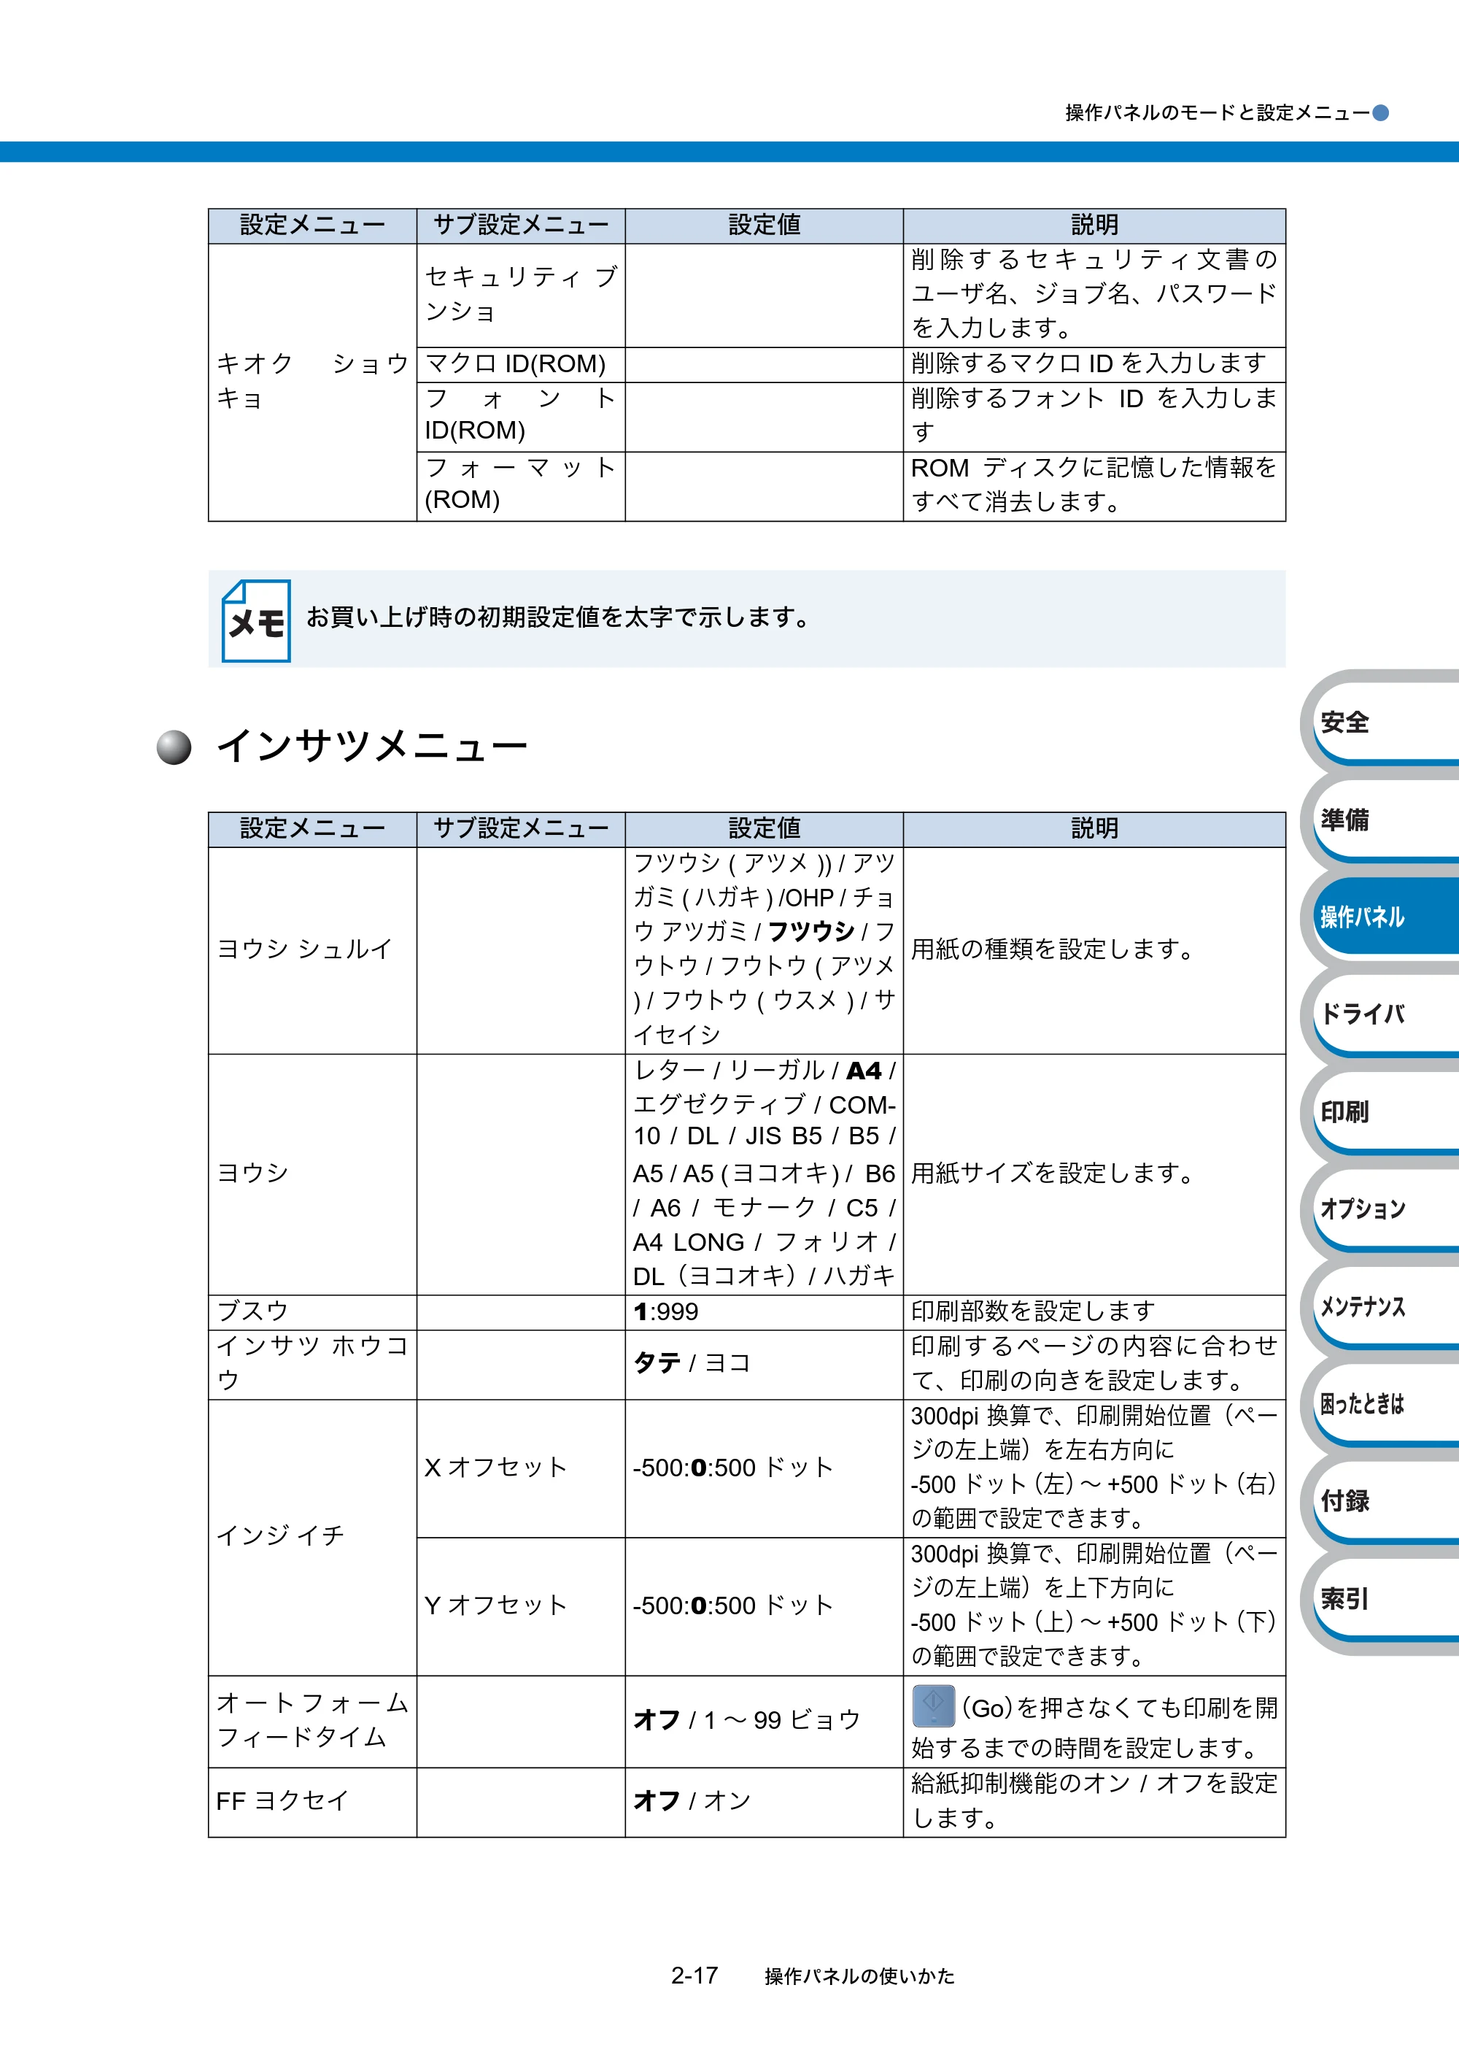Click 印刷部数を設定します description
The image size is (1459, 2066).
[x=1033, y=1312]
